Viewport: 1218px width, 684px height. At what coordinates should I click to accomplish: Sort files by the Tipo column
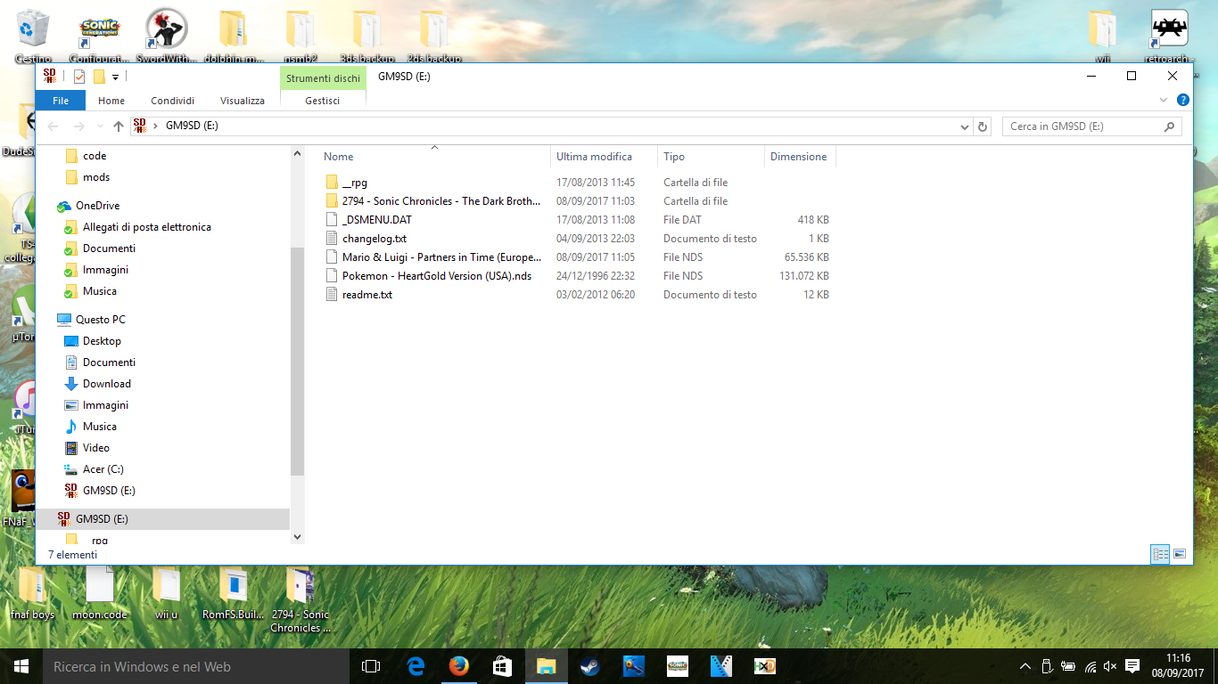[x=712, y=157]
